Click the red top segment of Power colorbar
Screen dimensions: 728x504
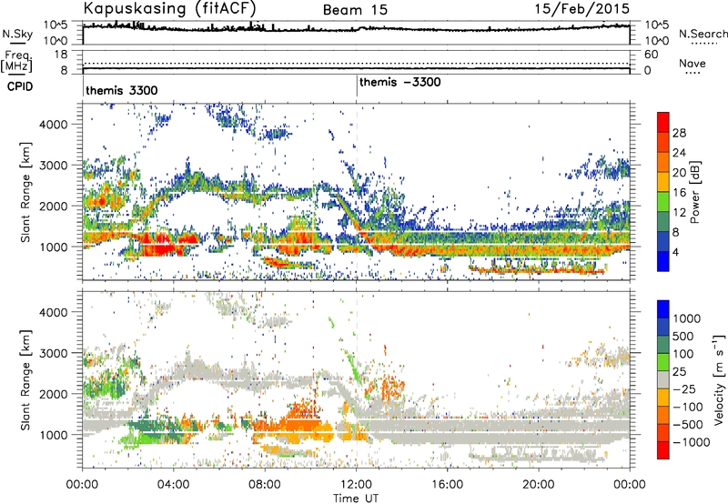pos(663,121)
